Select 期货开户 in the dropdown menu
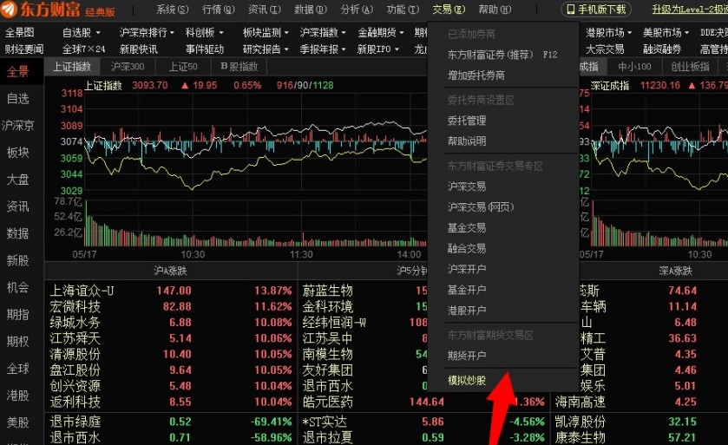This screenshot has height=445, width=728. (467, 356)
